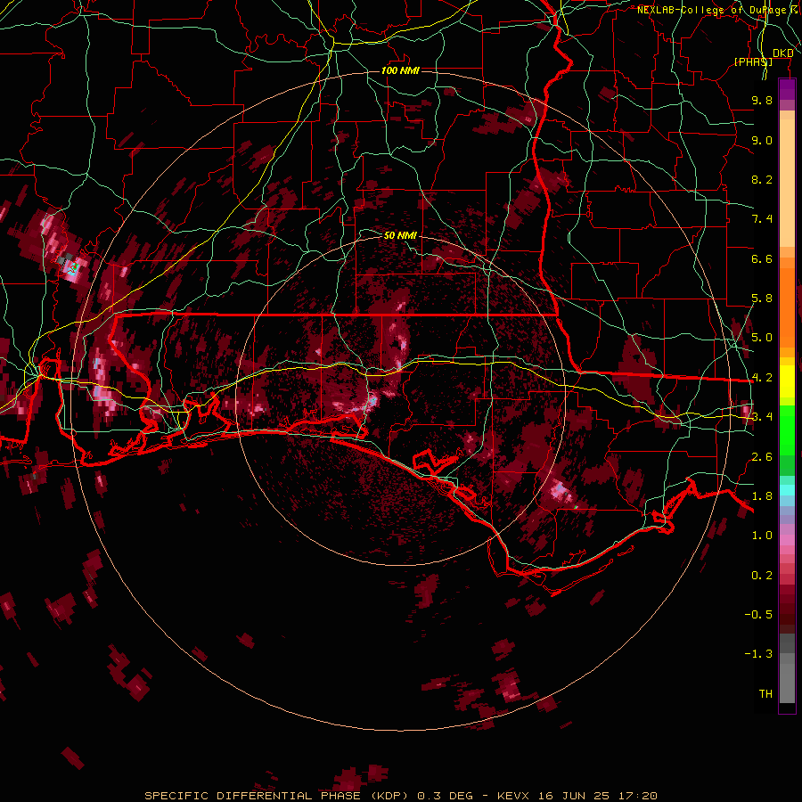Click the 50 NMI range ring label
This screenshot has height=802, width=802.
(400, 235)
